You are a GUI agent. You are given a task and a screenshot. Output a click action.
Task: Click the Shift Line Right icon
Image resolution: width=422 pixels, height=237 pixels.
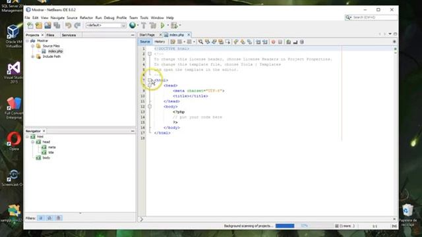[264, 42]
